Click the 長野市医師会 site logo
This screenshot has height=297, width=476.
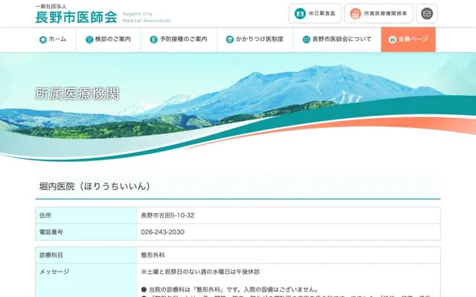[x=76, y=15]
